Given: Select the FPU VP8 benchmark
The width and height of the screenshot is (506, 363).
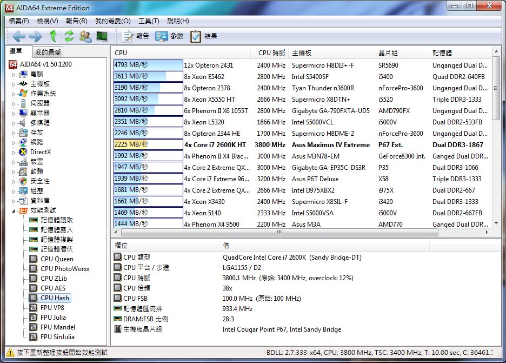Looking at the screenshot, I should click(x=52, y=307).
